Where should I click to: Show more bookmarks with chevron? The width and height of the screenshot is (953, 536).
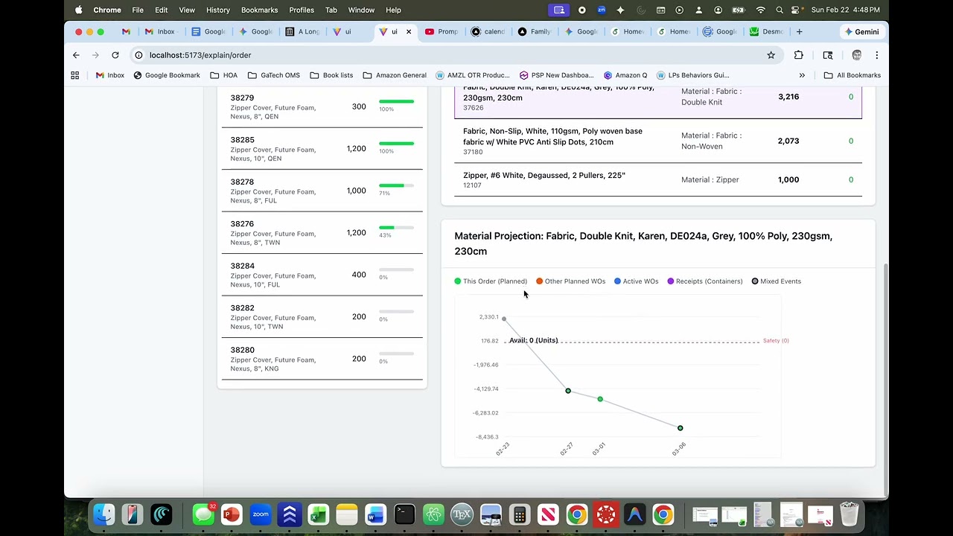pyautogui.click(x=802, y=75)
